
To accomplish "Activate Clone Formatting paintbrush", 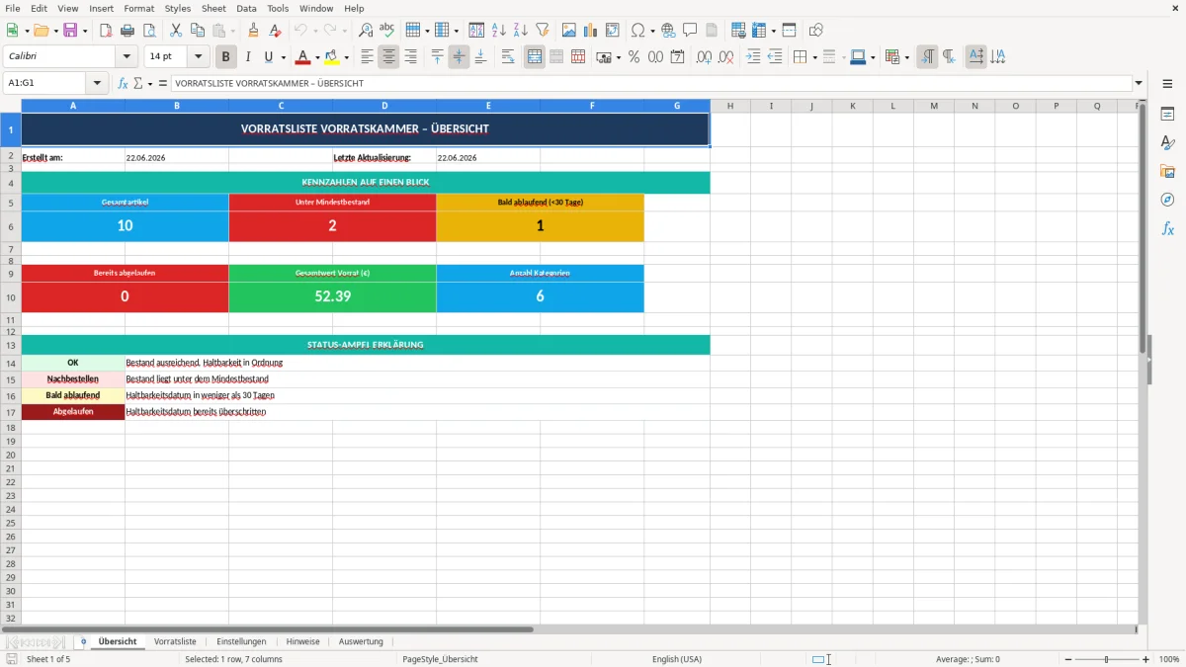I will click(x=253, y=31).
